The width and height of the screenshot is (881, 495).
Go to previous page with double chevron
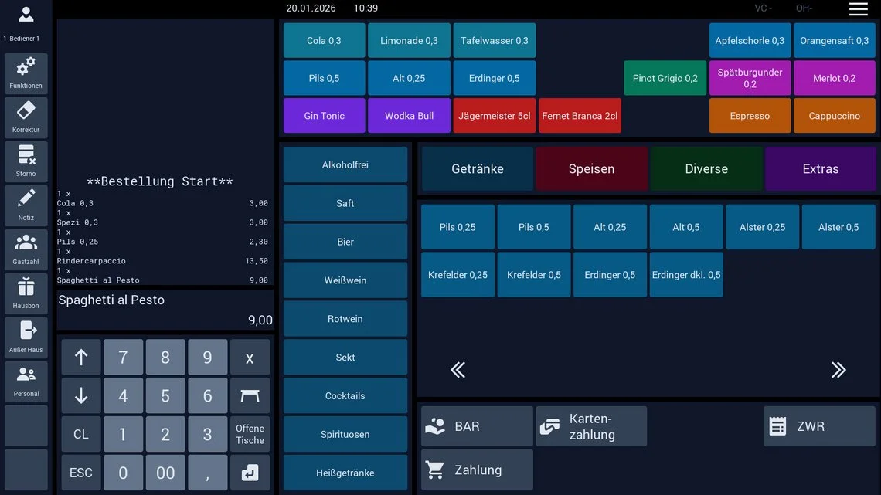(x=458, y=370)
